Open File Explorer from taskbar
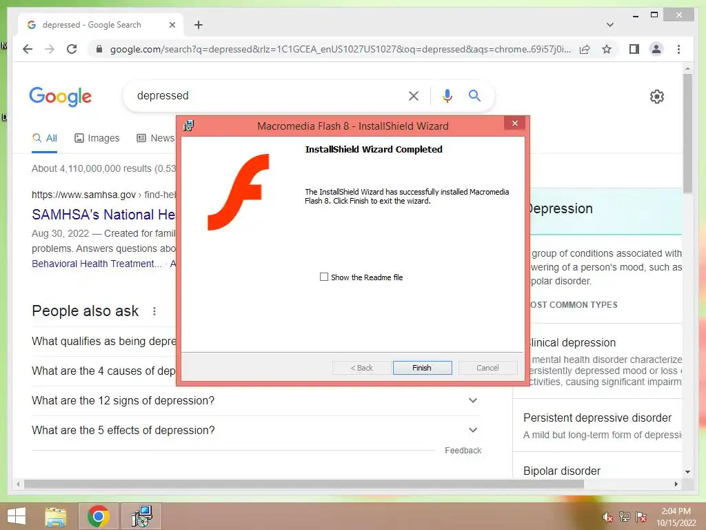Screen dimensions: 706x530 click(x=56, y=516)
